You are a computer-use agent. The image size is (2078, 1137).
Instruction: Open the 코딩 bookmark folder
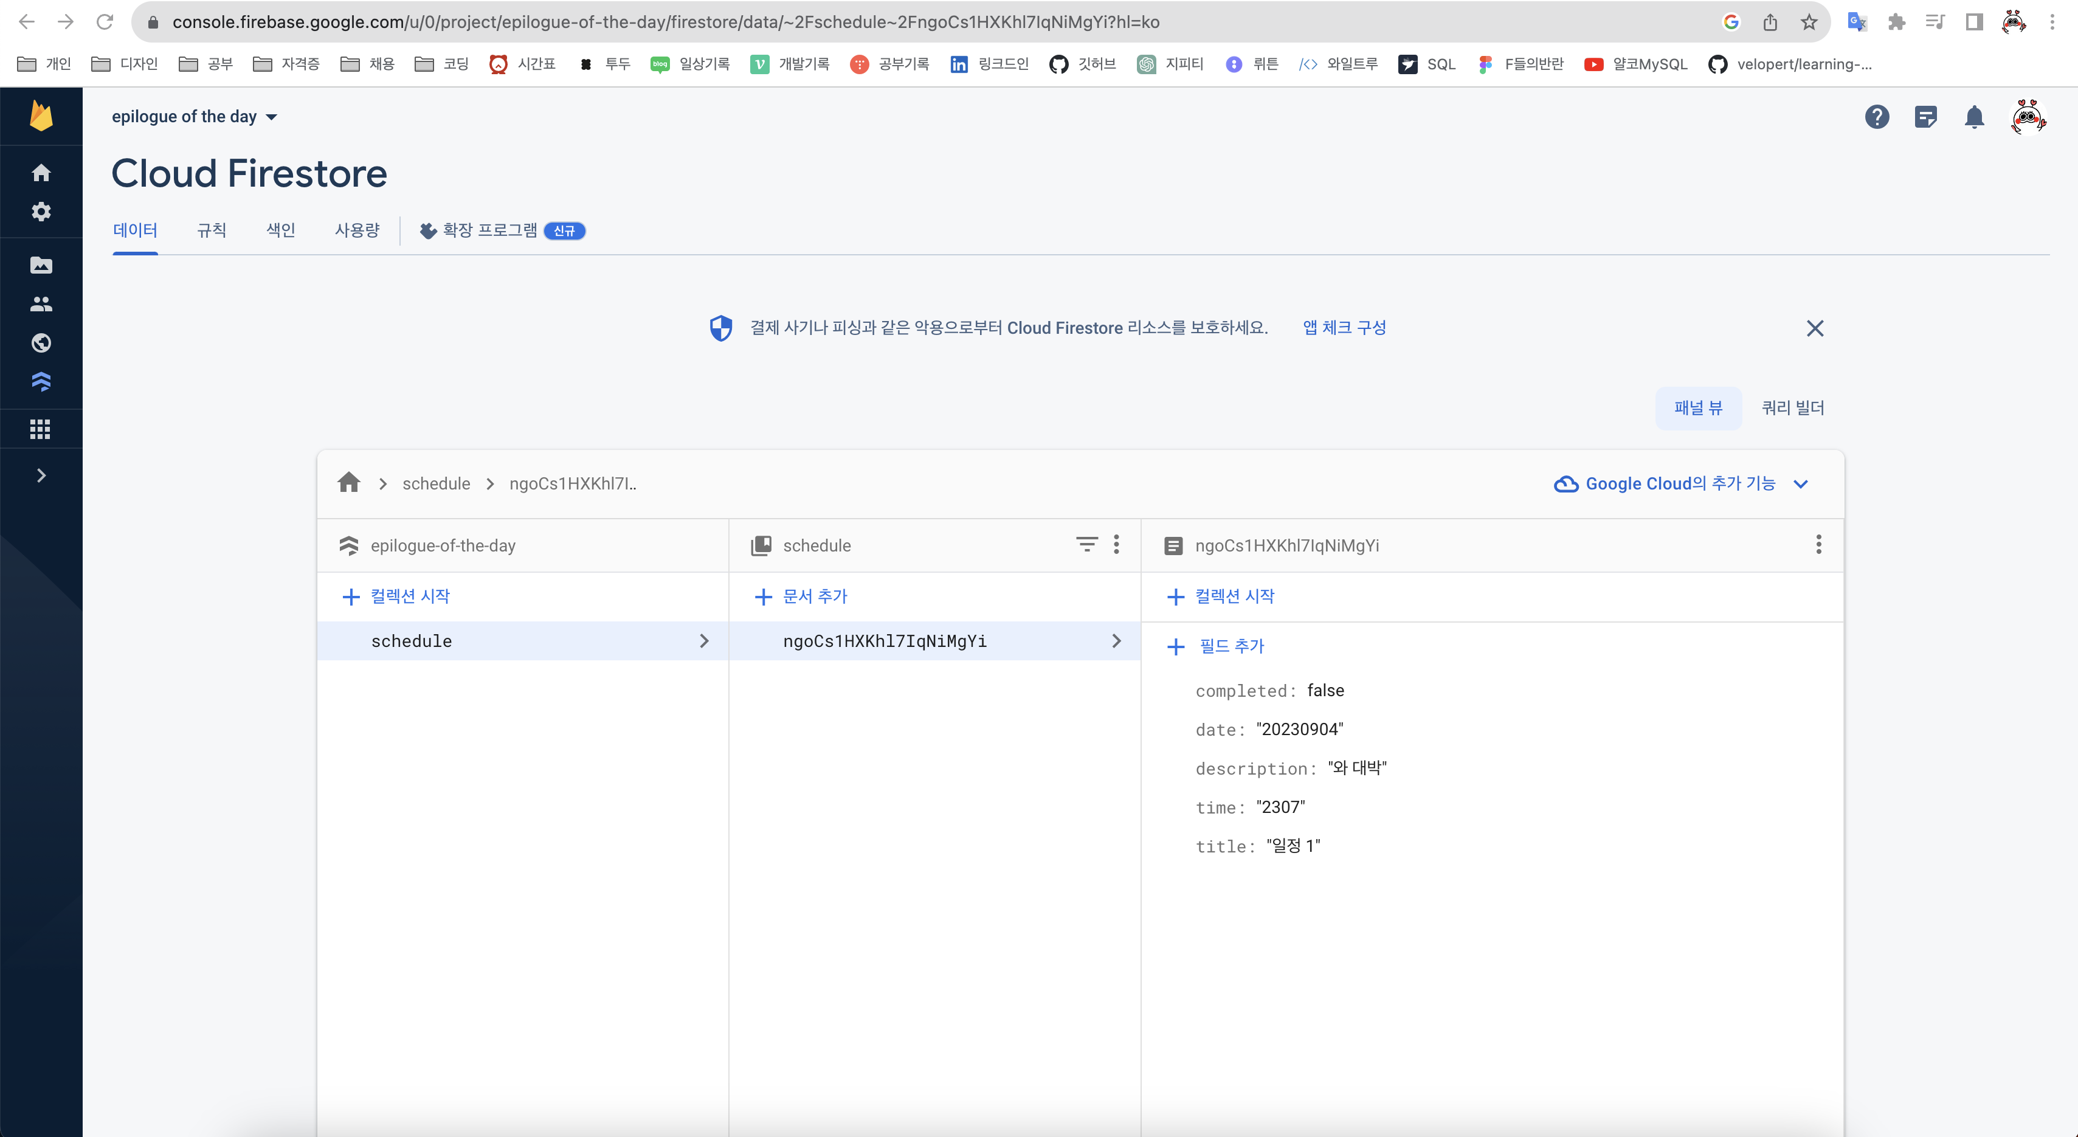441,64
